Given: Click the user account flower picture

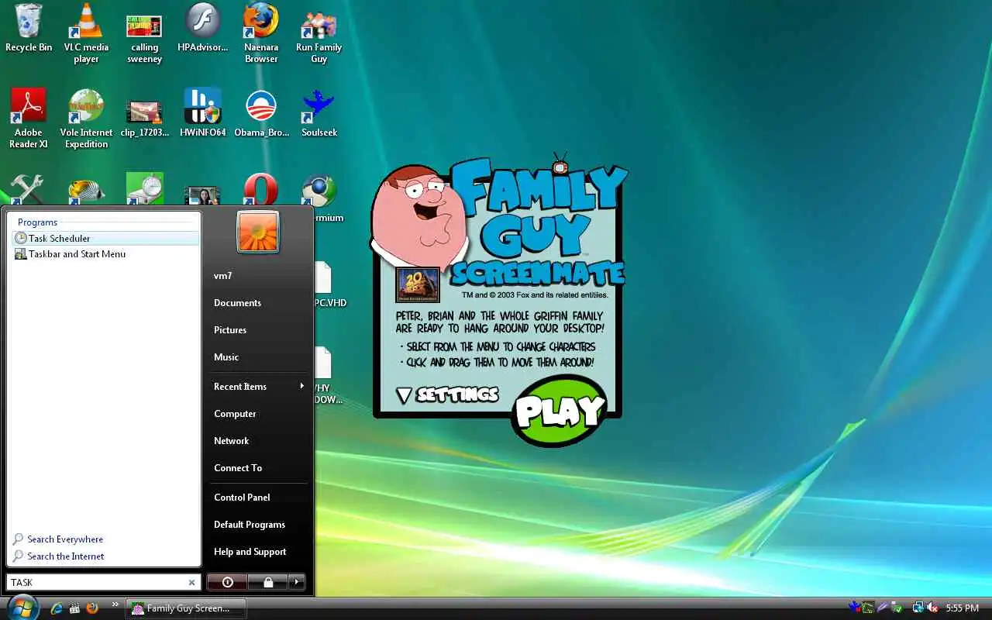Looking at the screenshot, I should pos(258,230).
